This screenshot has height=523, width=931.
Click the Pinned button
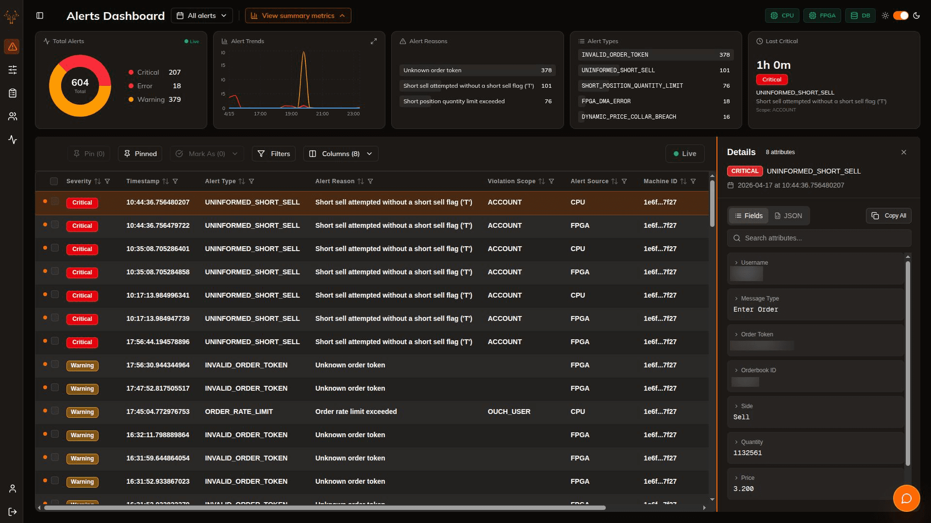(140, 154)
